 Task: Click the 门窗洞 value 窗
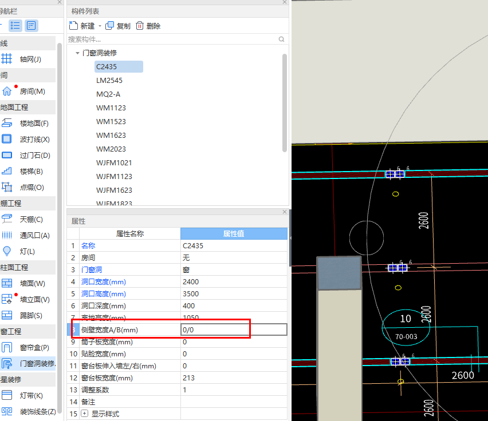tap(234, 269)
